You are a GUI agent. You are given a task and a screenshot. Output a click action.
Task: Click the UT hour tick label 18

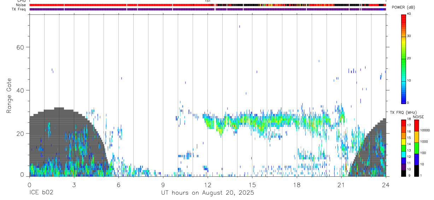pyautogui.click(x=297, y=184)
